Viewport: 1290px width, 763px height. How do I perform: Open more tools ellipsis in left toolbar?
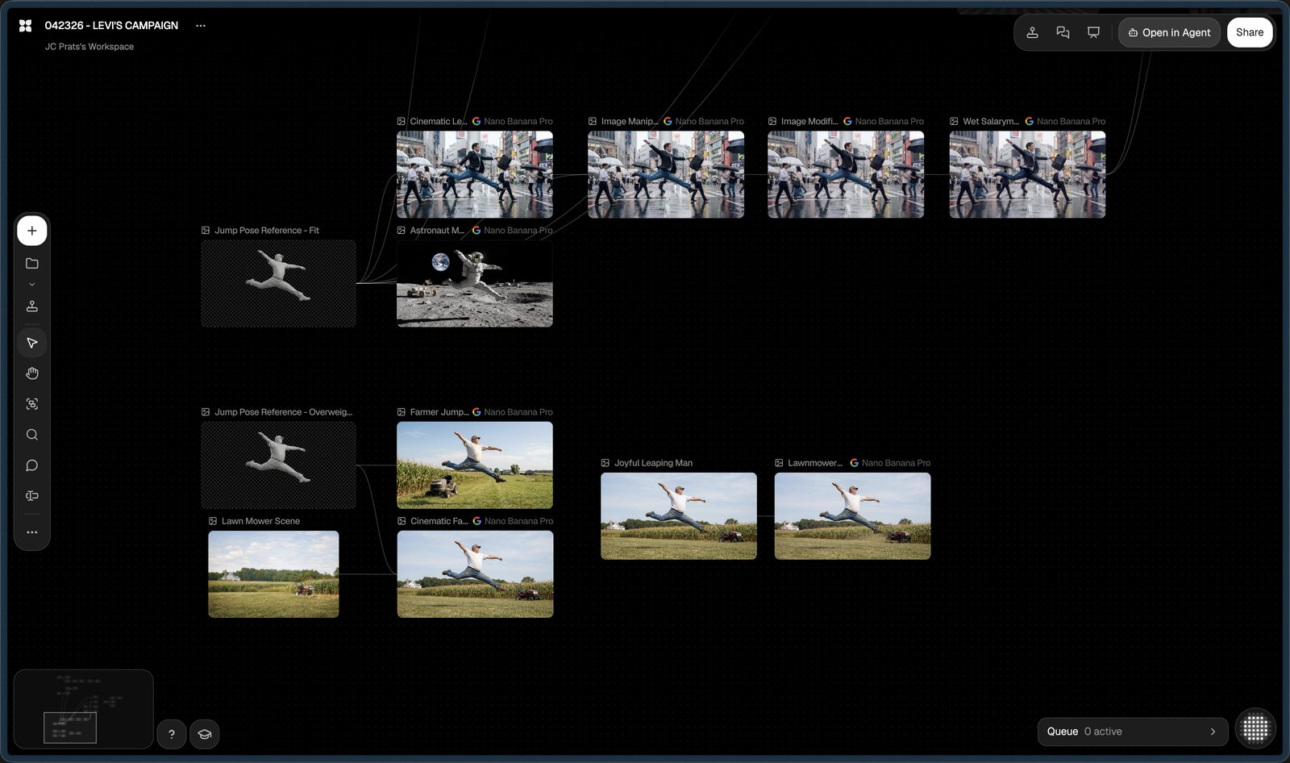coord(32,532)
